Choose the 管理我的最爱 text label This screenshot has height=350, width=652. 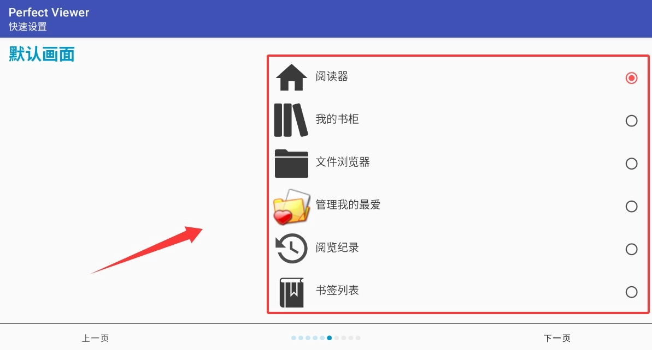click(x=348, y=204)
